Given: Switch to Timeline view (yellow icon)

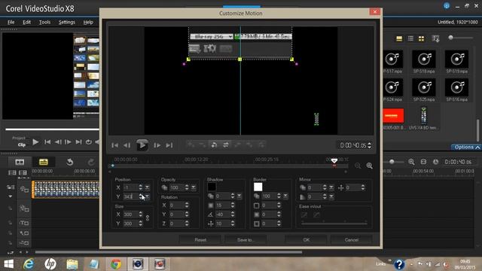Looking at the screenshot, I should coord(44,162).
